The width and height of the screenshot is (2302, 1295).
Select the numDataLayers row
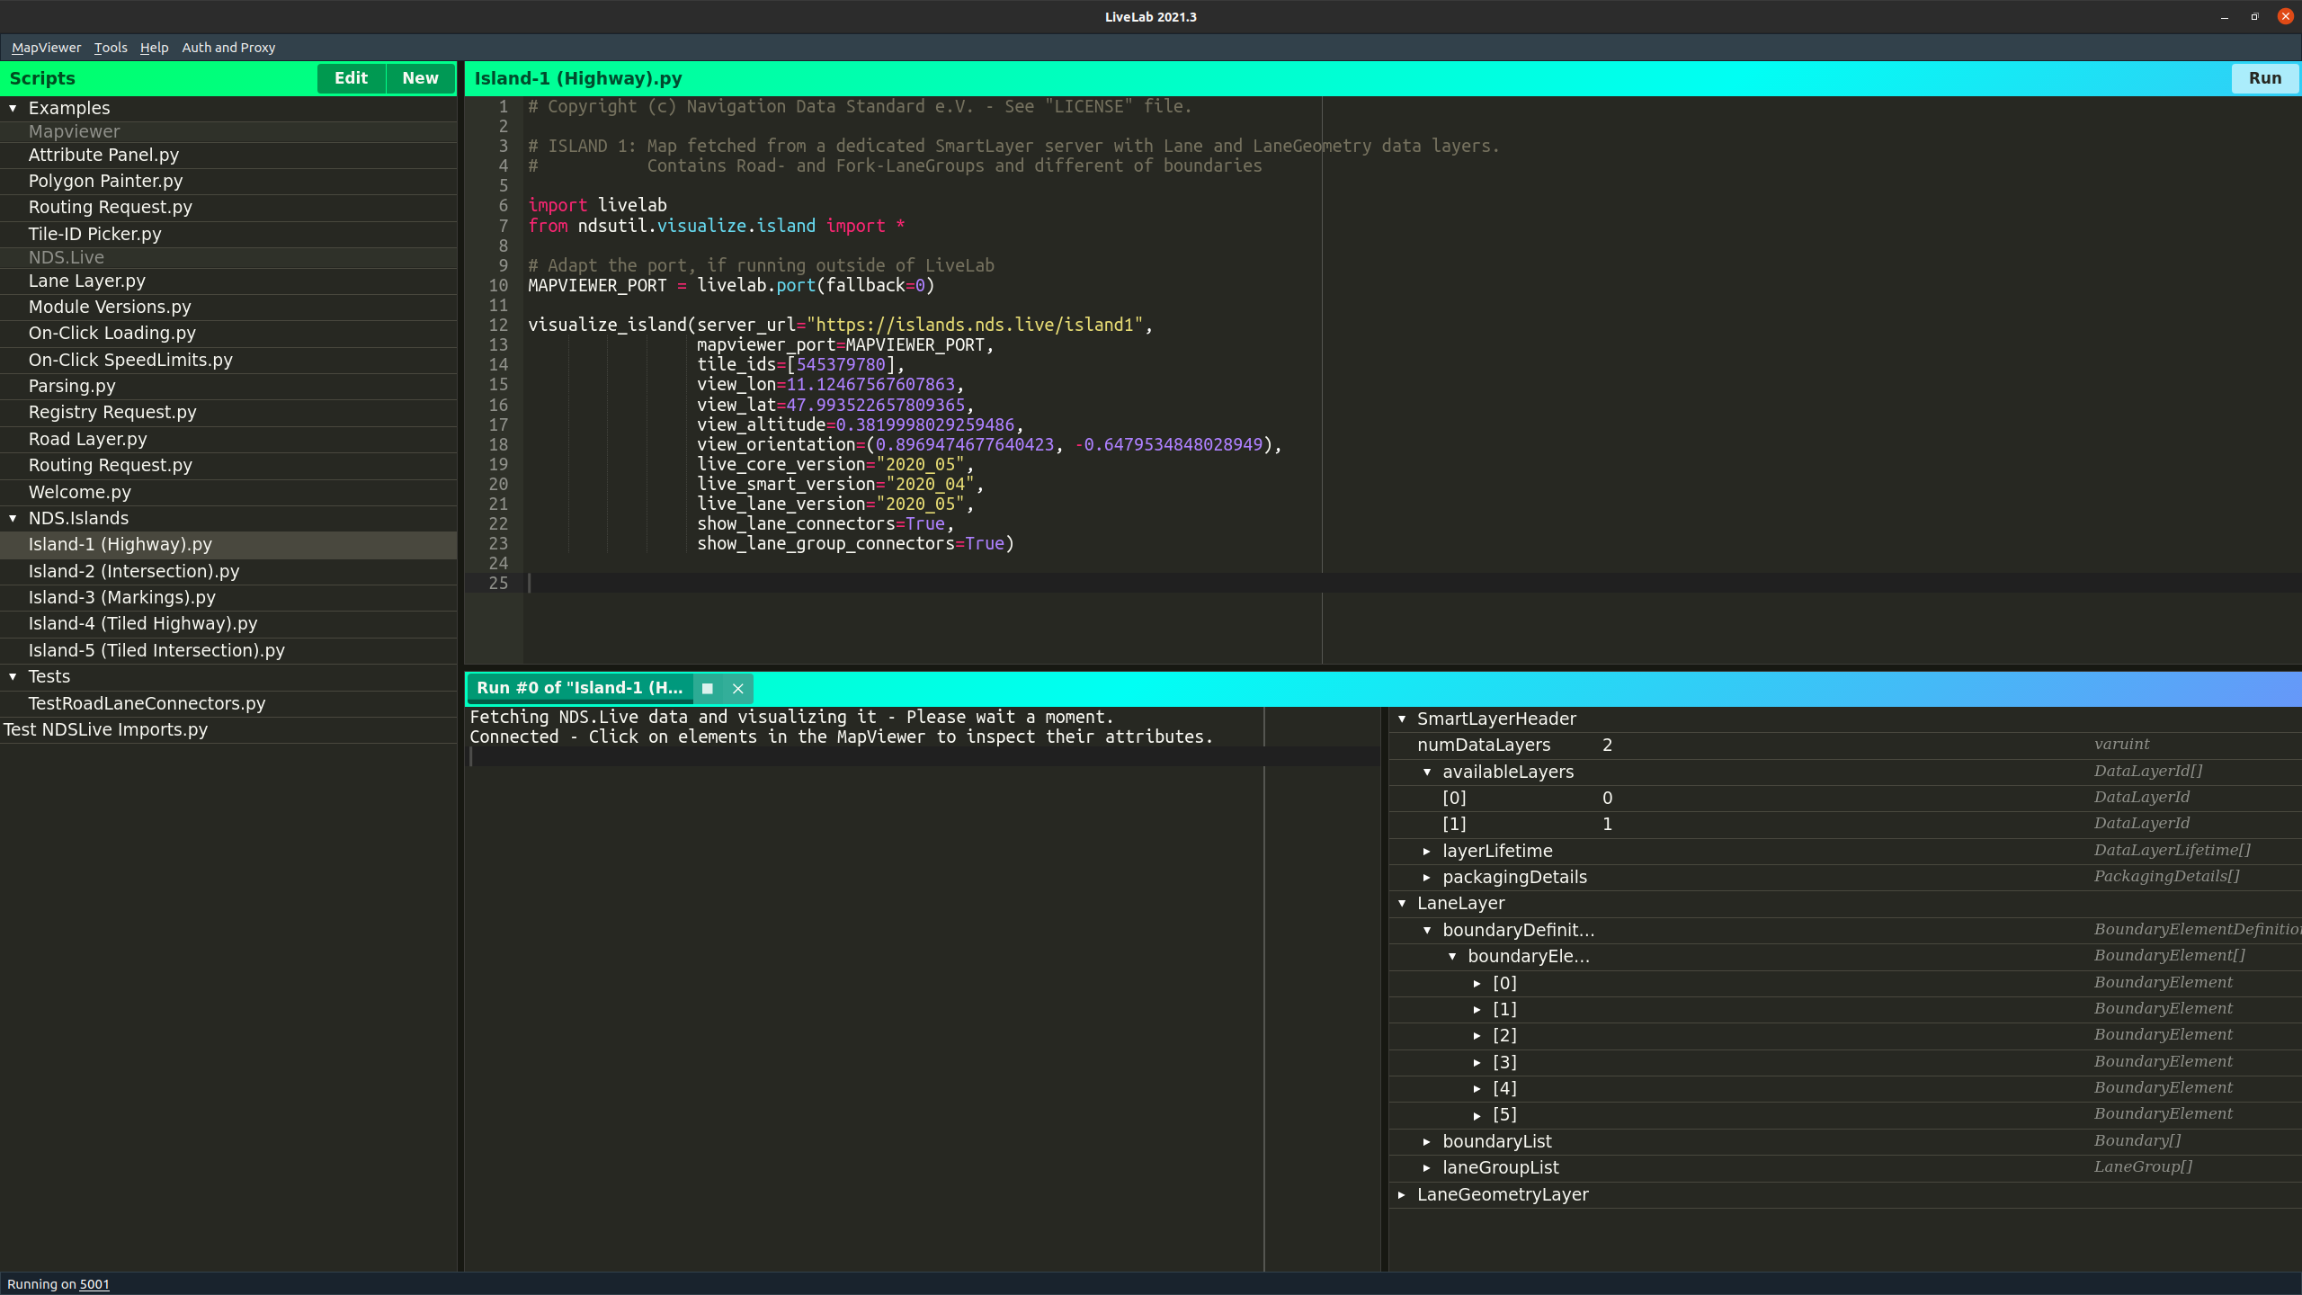click(x=1845, y=745)
